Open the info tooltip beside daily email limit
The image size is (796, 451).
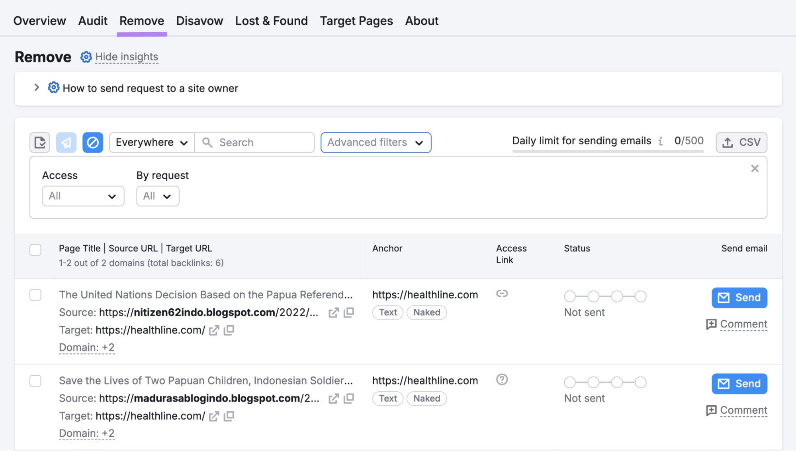point(661,141)
